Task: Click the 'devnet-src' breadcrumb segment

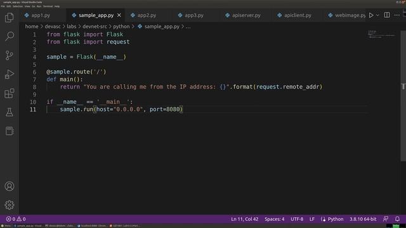Action: [x=95, y=27]
